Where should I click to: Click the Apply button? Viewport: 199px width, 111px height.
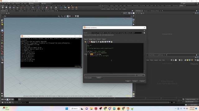coord(128,81)
